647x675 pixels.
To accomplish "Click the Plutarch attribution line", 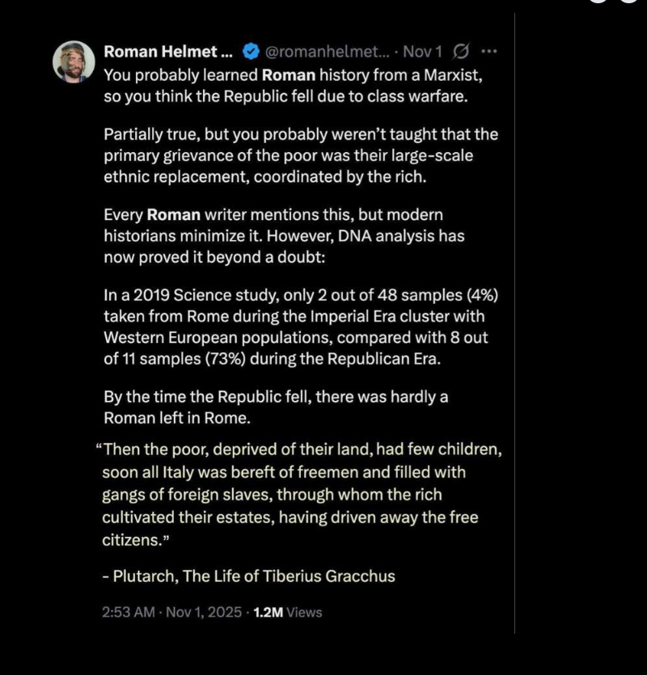I will [x=248, y=576].
